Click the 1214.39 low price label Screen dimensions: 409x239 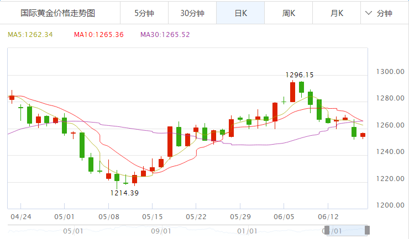[x=124, y=193]
